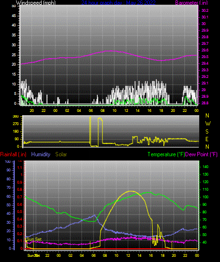Image resolution: width=220 pixels, height=262 pixels.
Task: Click the barometer scale value "30.2"
Action: click(205, 10)
